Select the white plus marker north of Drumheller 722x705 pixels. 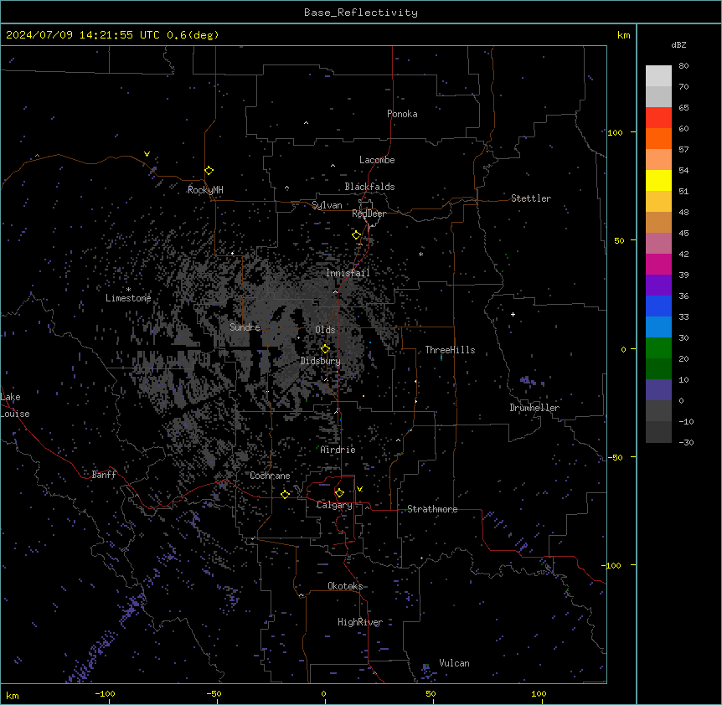[513, 314]
